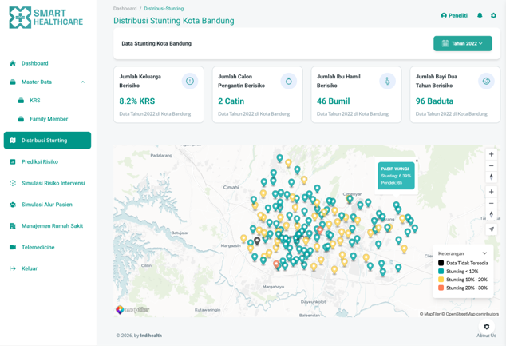
Task: Click the floating gear button above About Us
Action: (487, 327)
